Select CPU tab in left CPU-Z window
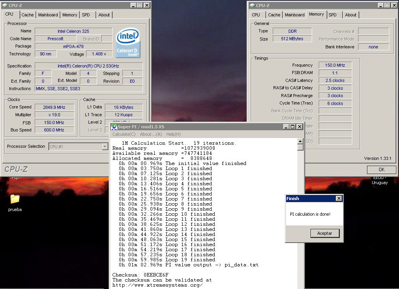This screenshot has height=289, width=399. pyautogui.click(x=9, y=14)
